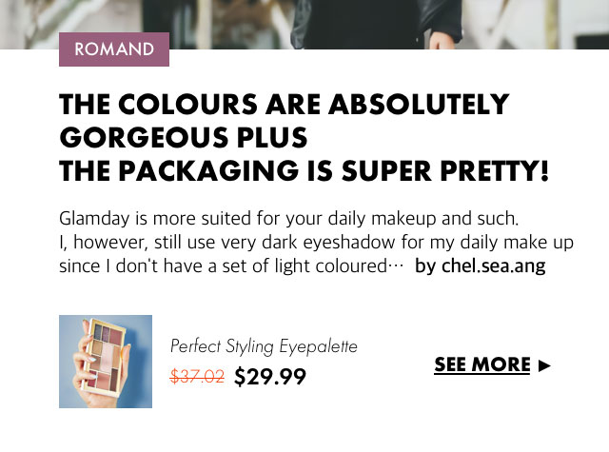609x452 pixels.
Task: Open the eyeshadow palette product thumbnail
Action: coord(106,362)
